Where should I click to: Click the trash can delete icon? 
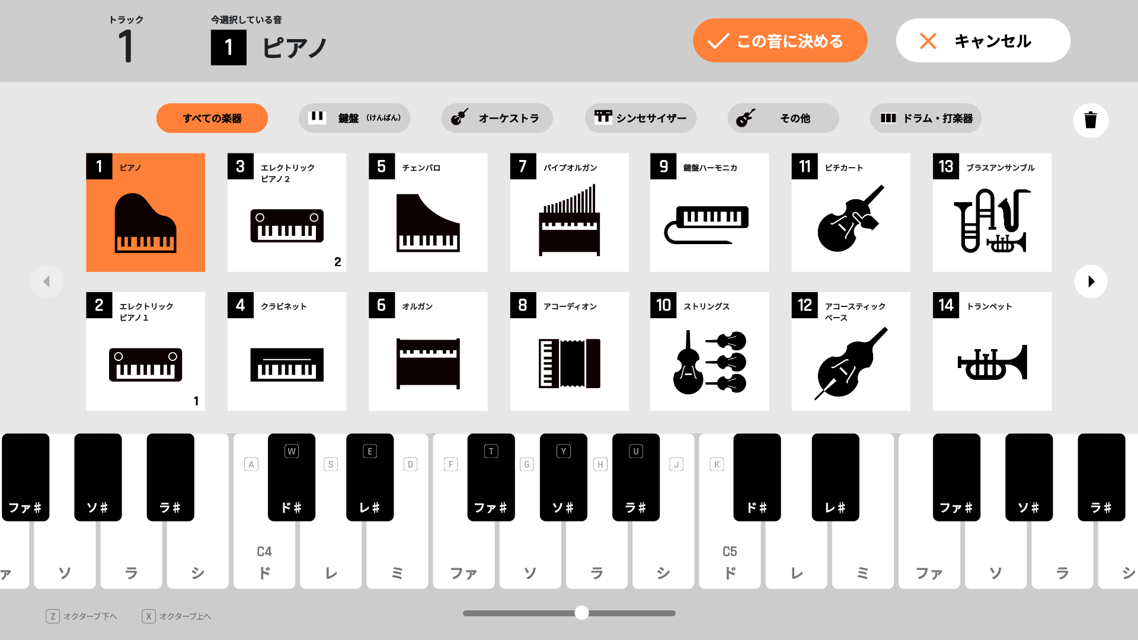click(1091, 120)
